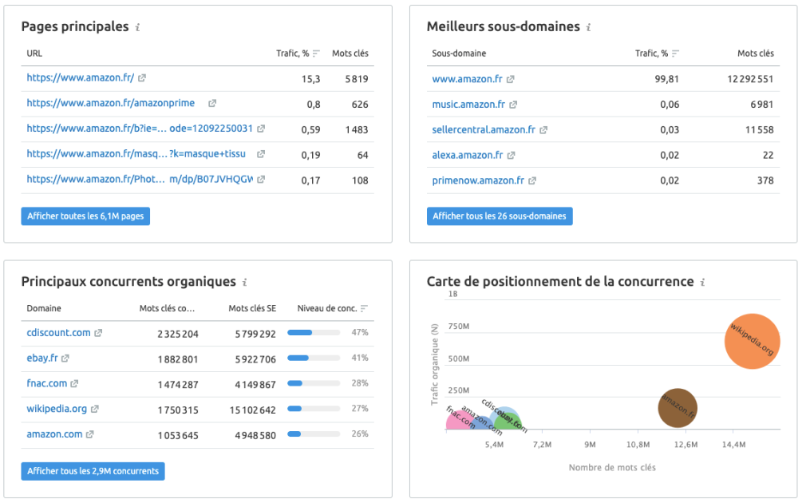Screen dimensions: 806x503
Task: Click the brown amazon.fr bubble in chart
Action: coord(678,408)
